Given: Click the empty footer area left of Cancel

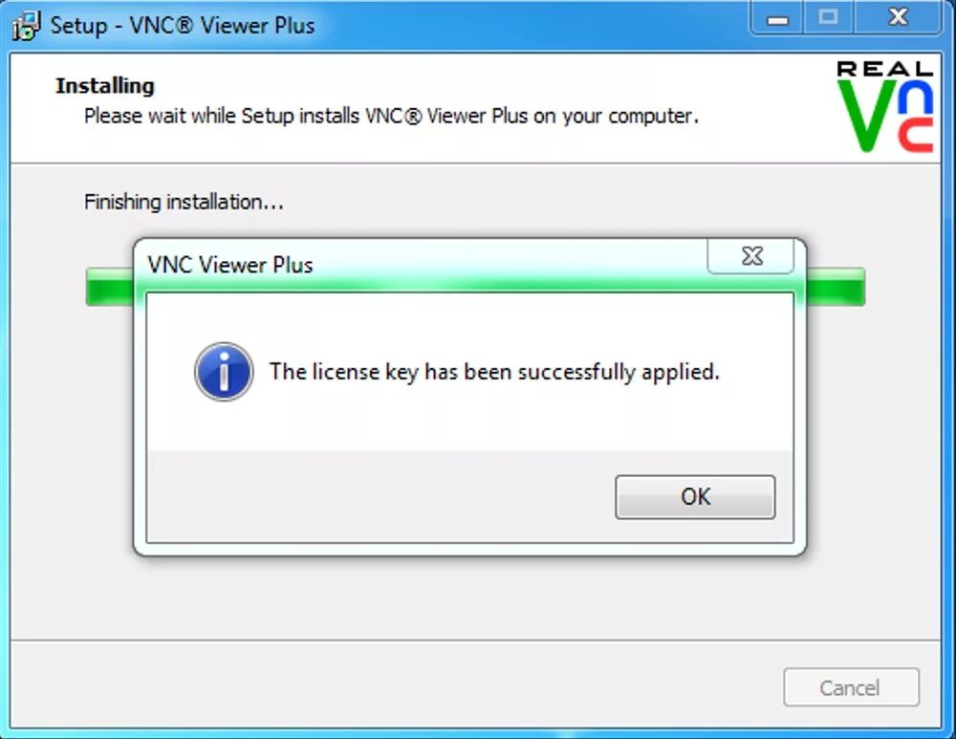Looking at the screenshot, I should (397, 686).
